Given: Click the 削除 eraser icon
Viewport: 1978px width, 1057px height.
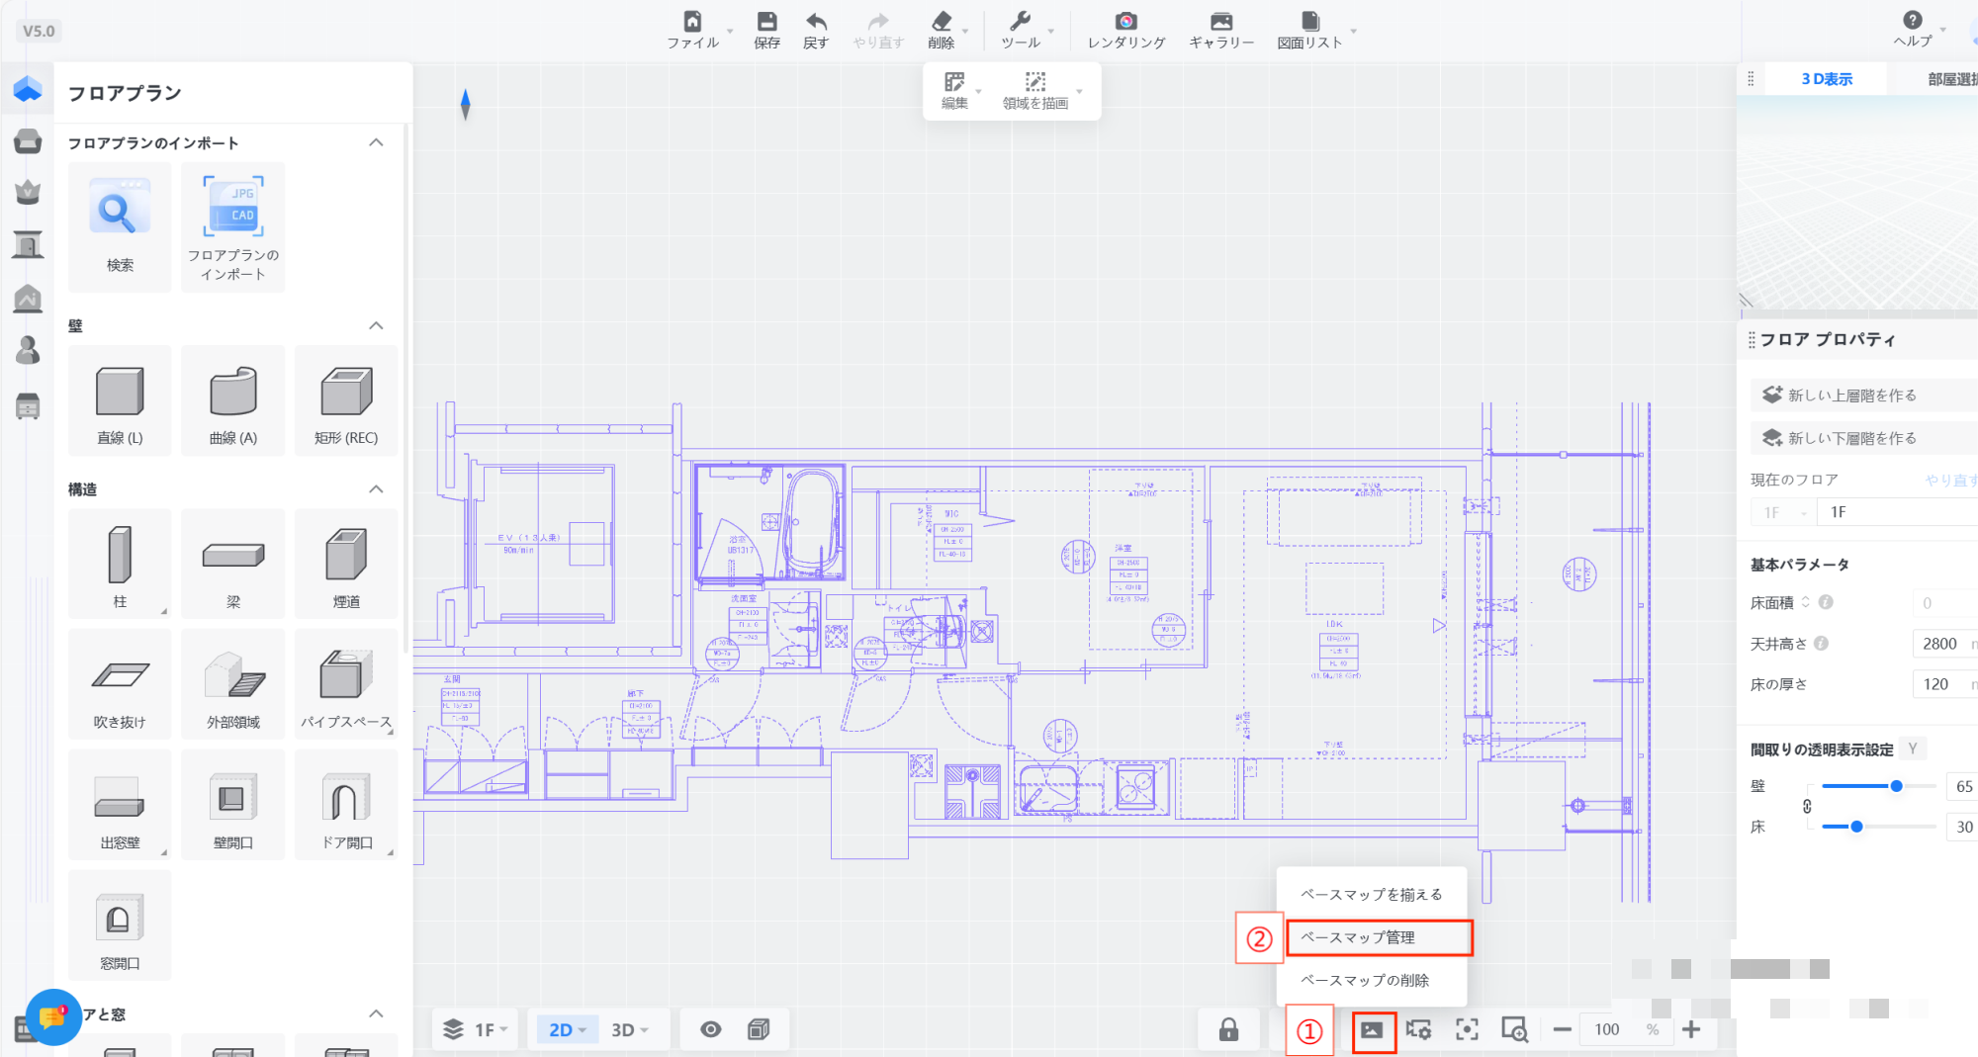Looking at the screenshot, I should (x=942, y=22).
